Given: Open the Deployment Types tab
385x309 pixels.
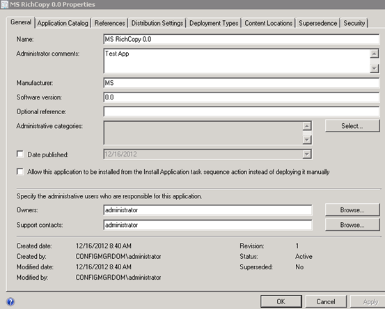Looking at the screenshot, I should 214,24.
